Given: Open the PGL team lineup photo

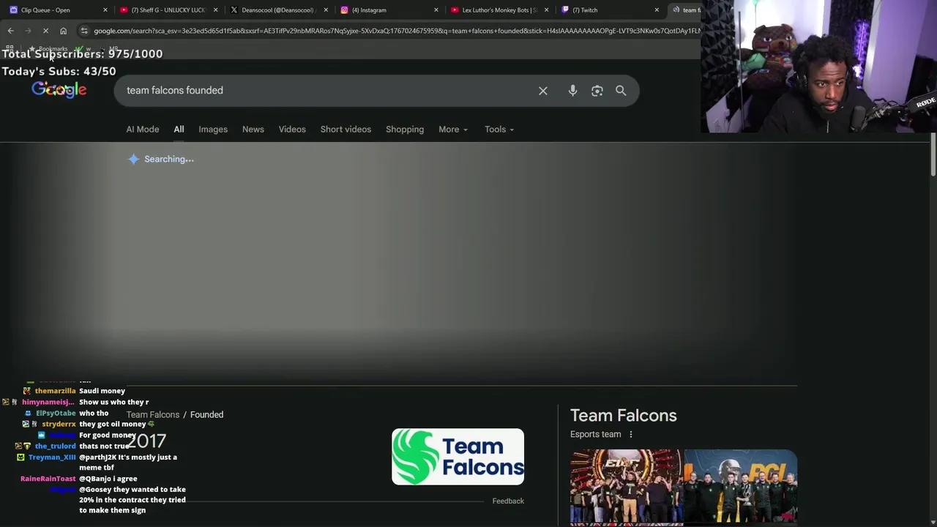Looking at the screenshot, I should [x=741, y=487].
